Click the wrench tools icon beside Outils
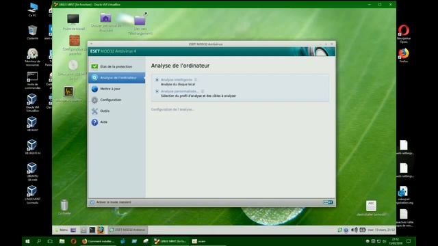Screen dimensions: 438x246 (x=94, y=111)
